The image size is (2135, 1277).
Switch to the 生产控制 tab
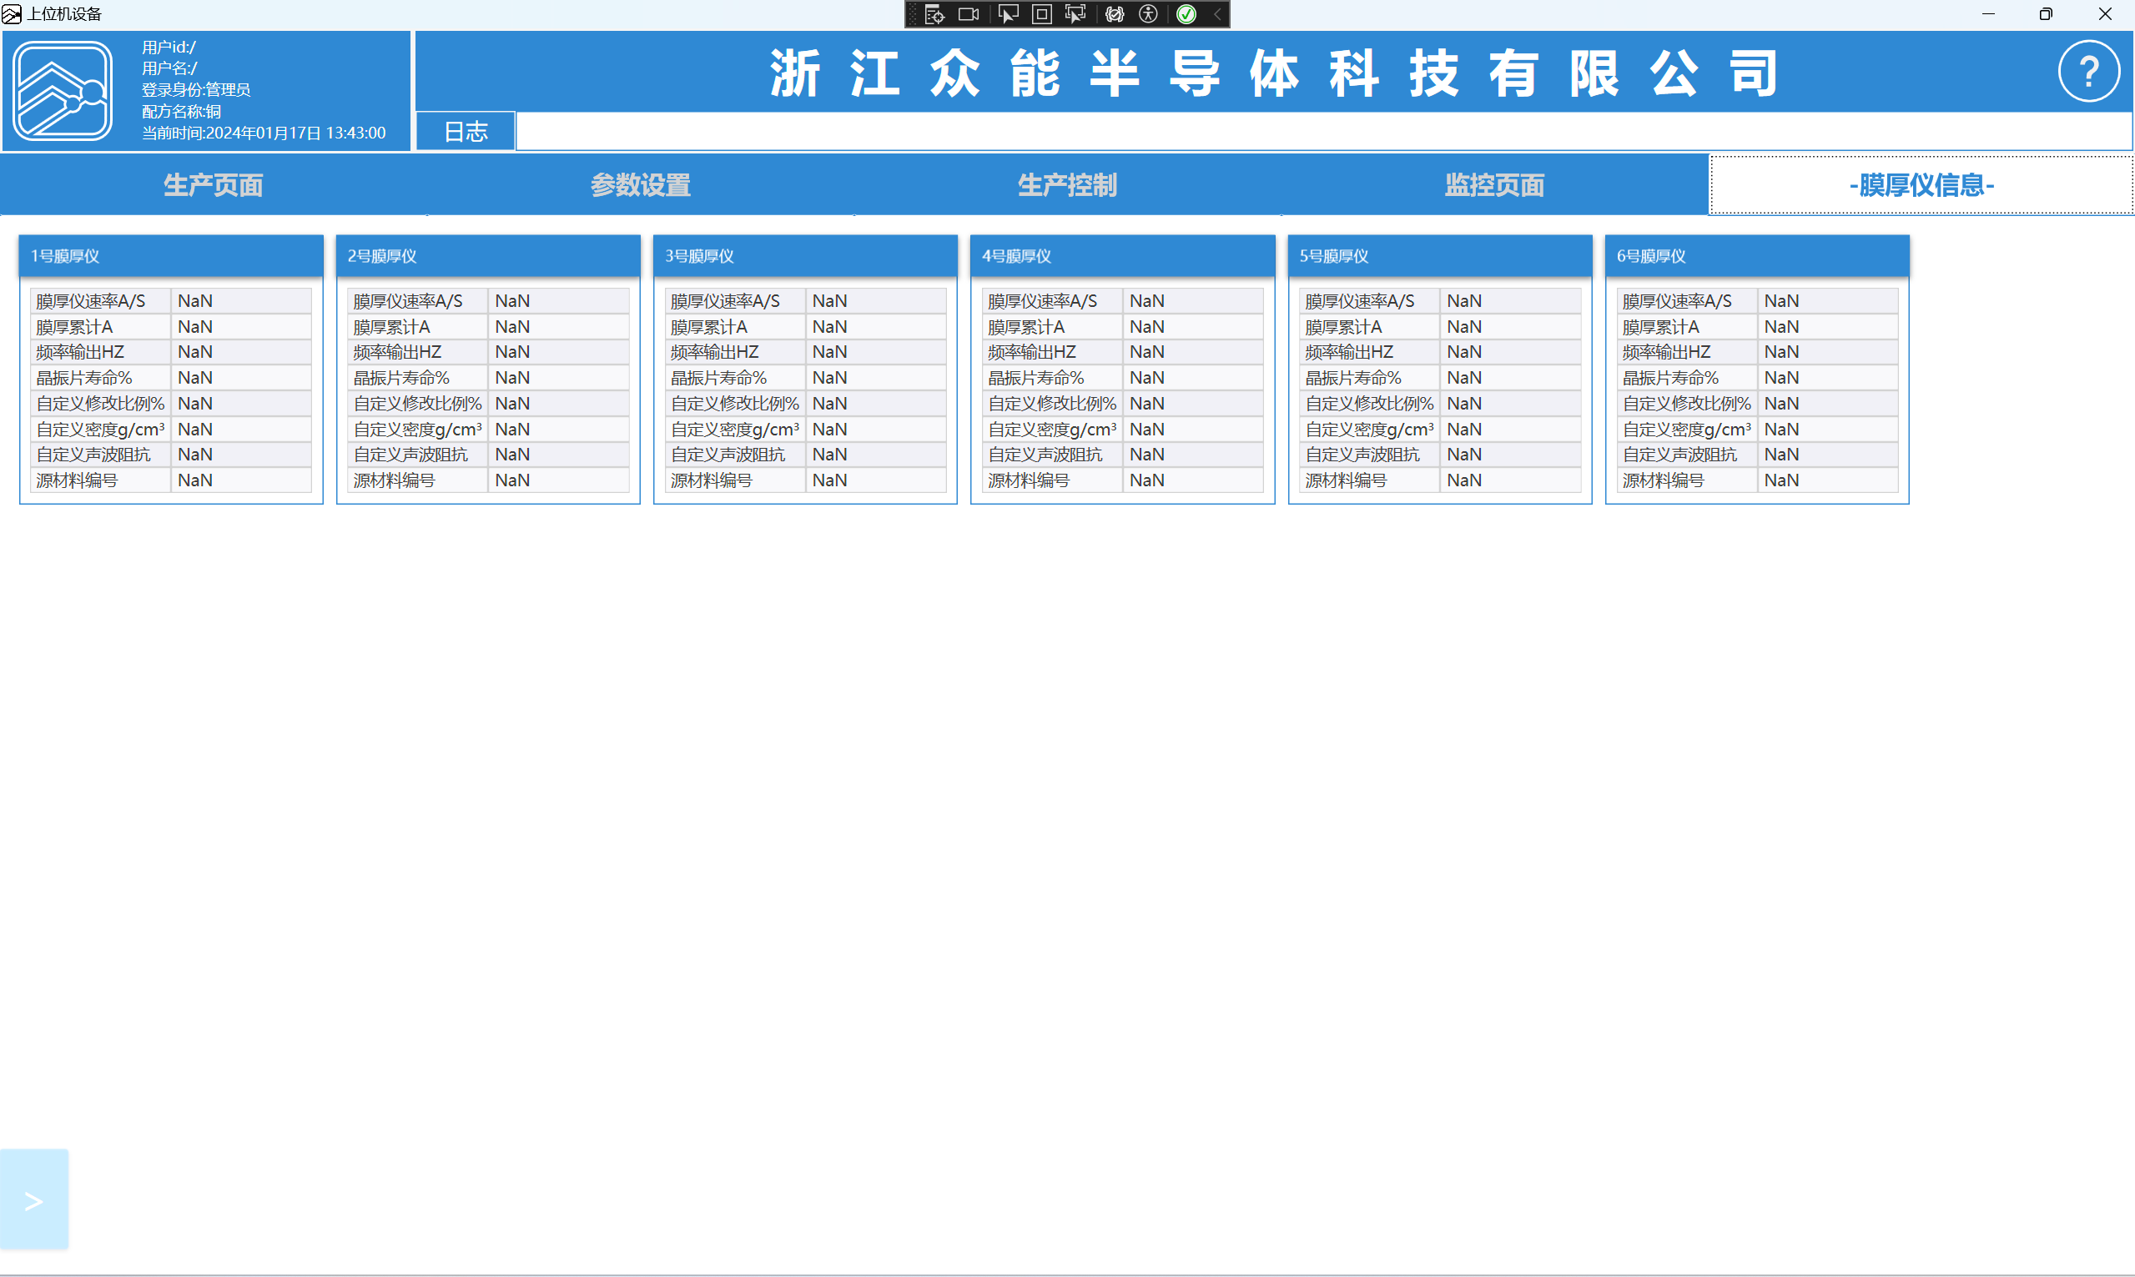click(1067, 185)
